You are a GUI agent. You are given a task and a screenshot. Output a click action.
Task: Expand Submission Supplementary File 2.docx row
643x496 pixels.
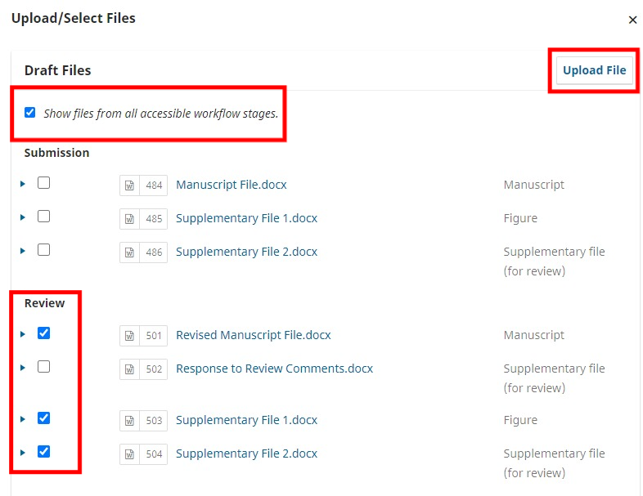[x=23, y=251]
